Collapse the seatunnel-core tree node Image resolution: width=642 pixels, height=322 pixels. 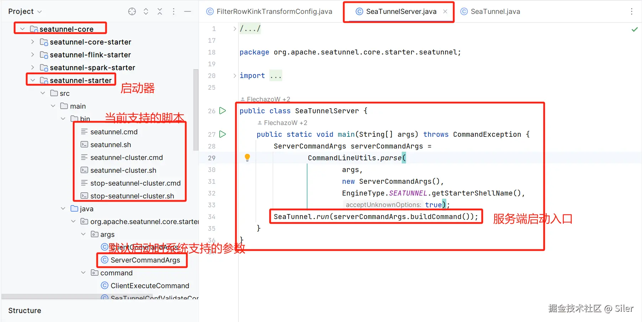pyautogui.click(x=22, y=29)
